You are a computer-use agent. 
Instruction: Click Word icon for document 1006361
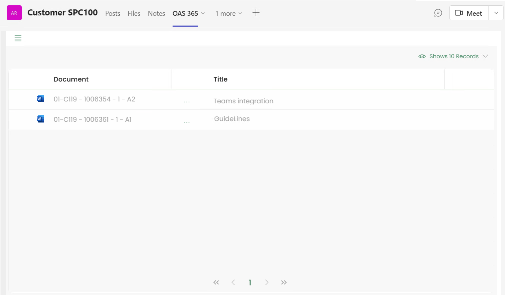click(41, 119)
